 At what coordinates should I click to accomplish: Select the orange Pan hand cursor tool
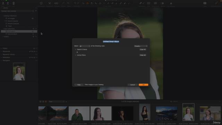87,3
